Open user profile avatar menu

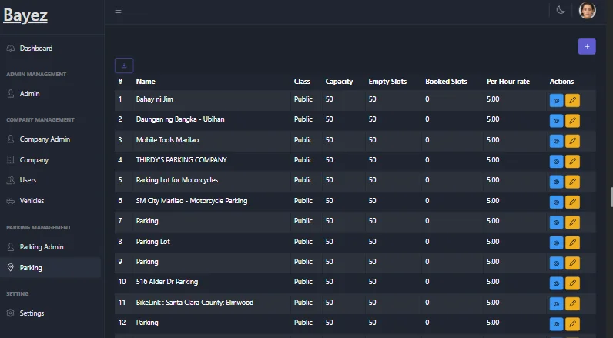(587, 11)
